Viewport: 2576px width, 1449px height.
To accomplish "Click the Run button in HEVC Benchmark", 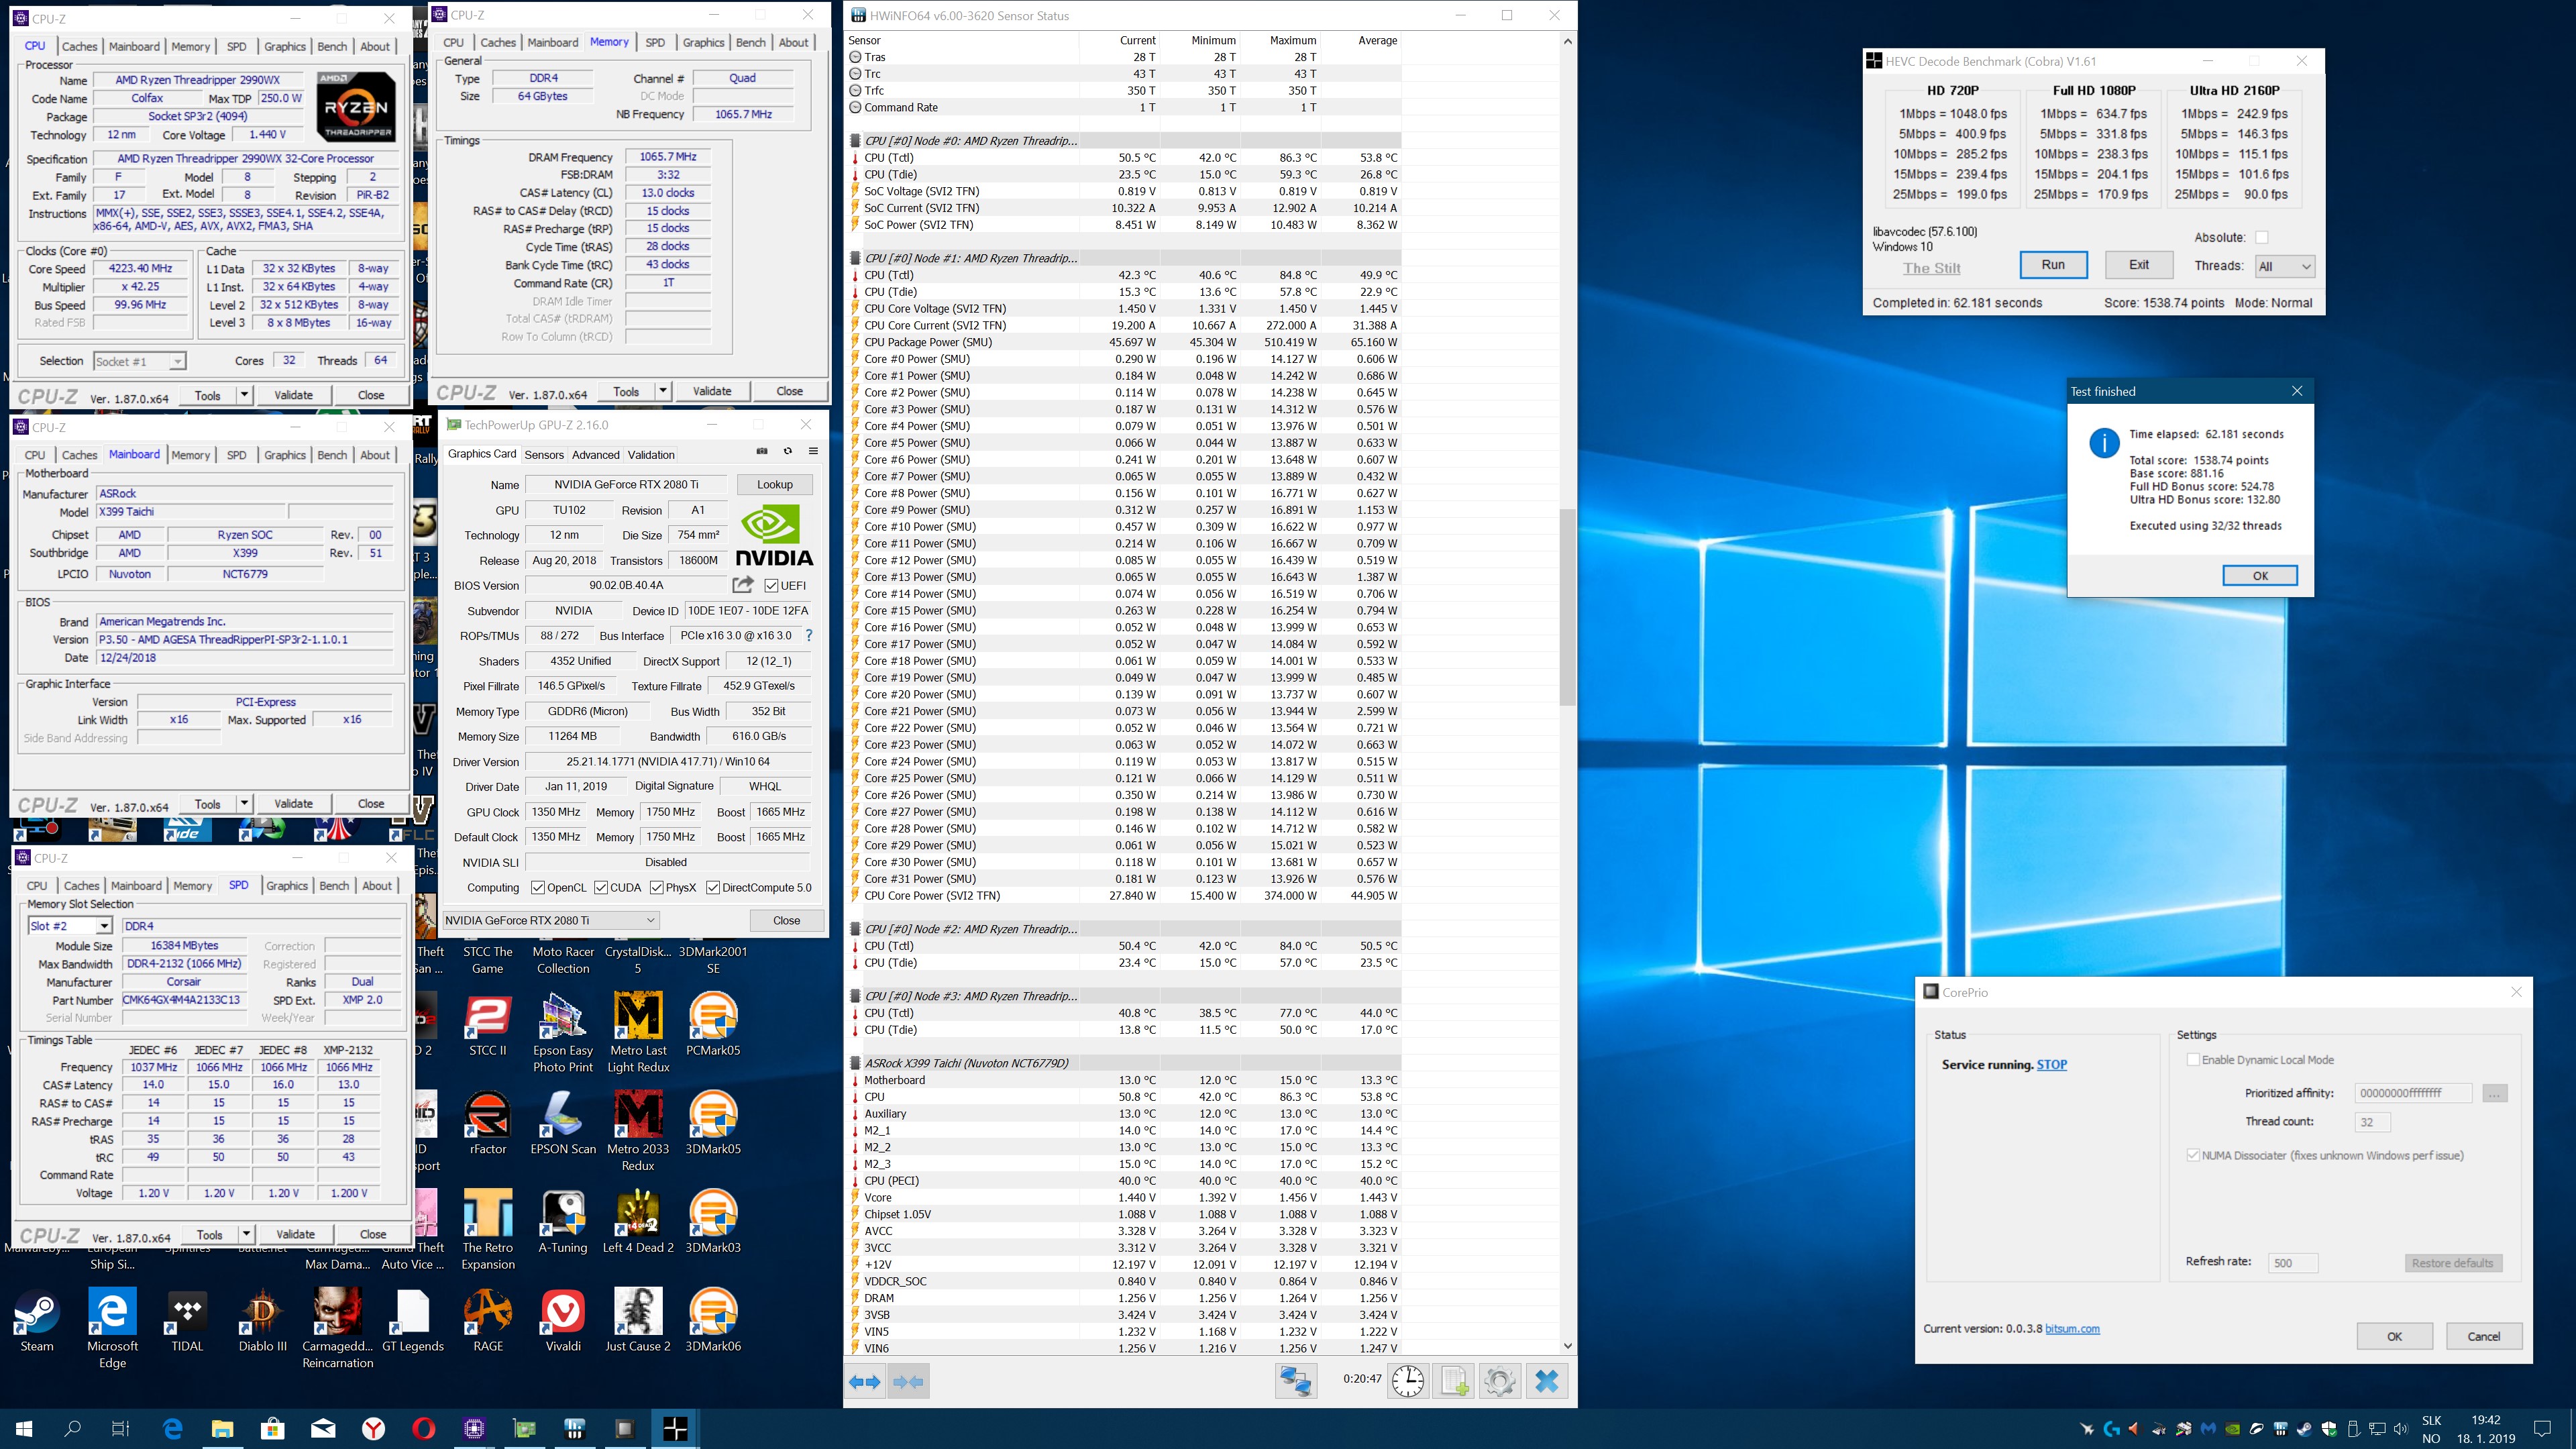I will pos(2053,265).
